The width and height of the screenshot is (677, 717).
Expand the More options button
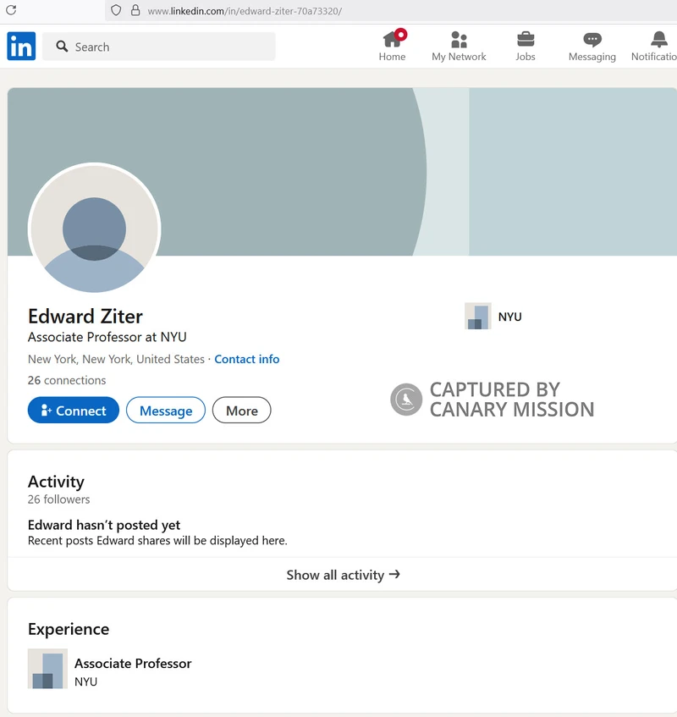tap(241, 411)
